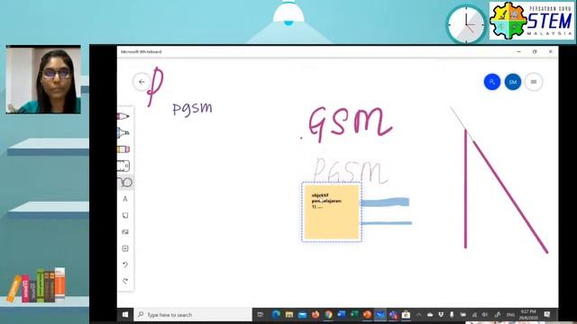Viewport: 577px width, 324px height.
Task: Click the pink GSM handwriting
Action: (x=350, y=123)
